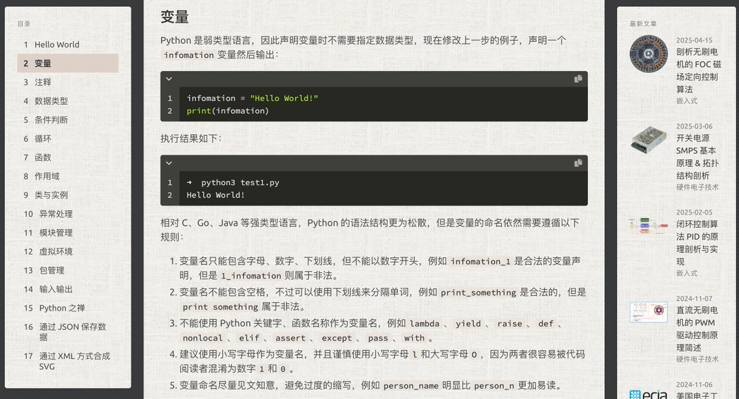Click the "执行结果如下：" paragraph
This screenshot has height=399, width=739.
(192, 138)
